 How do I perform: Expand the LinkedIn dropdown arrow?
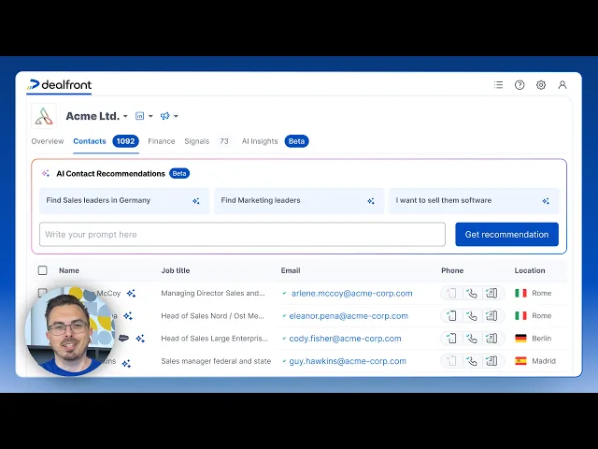tap(150, 116)
